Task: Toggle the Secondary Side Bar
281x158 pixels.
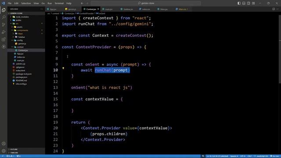Action: 249,3
